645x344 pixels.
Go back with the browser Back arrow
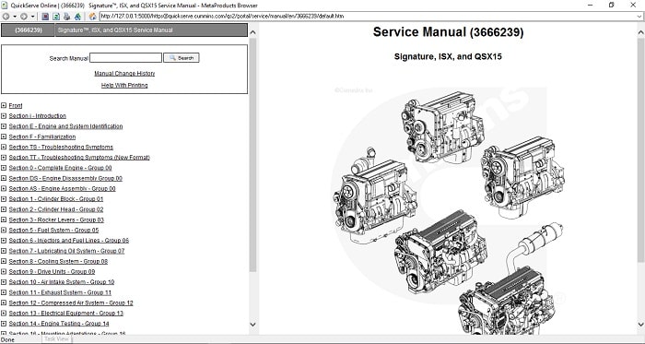tap(6, 17)
